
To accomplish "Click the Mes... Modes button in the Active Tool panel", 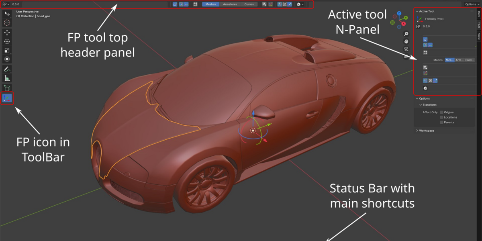I will 450,59.
